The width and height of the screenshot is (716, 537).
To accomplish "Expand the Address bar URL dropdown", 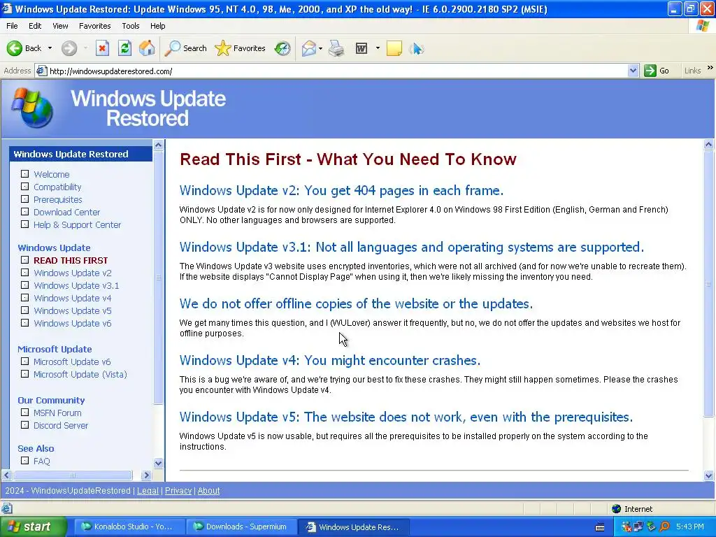I will pos(633,71).
